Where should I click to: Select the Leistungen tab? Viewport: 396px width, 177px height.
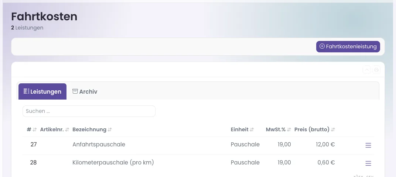click(x=42, y=91)
